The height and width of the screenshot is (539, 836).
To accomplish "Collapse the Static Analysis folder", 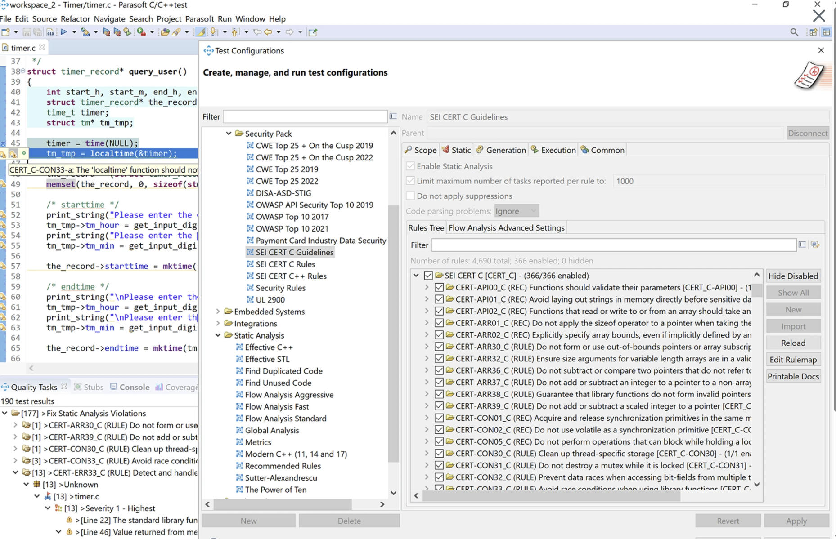I will [218, 335].
